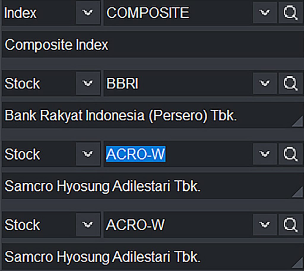Open the lookup icon next to the third Stock field
The image size is (304, 271).
coord(290,224)
